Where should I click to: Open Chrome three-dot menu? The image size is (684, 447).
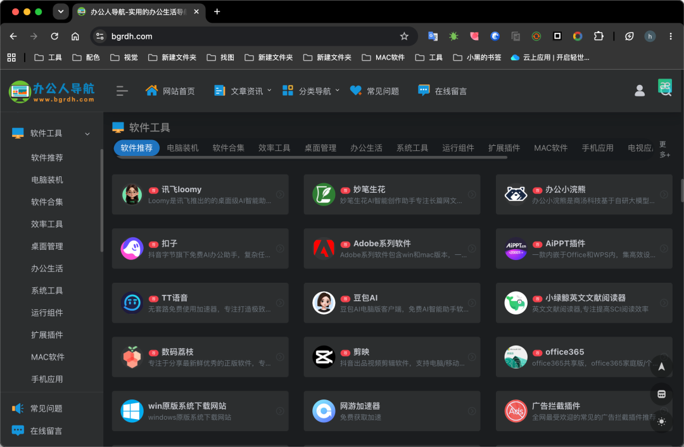point(671,36)
